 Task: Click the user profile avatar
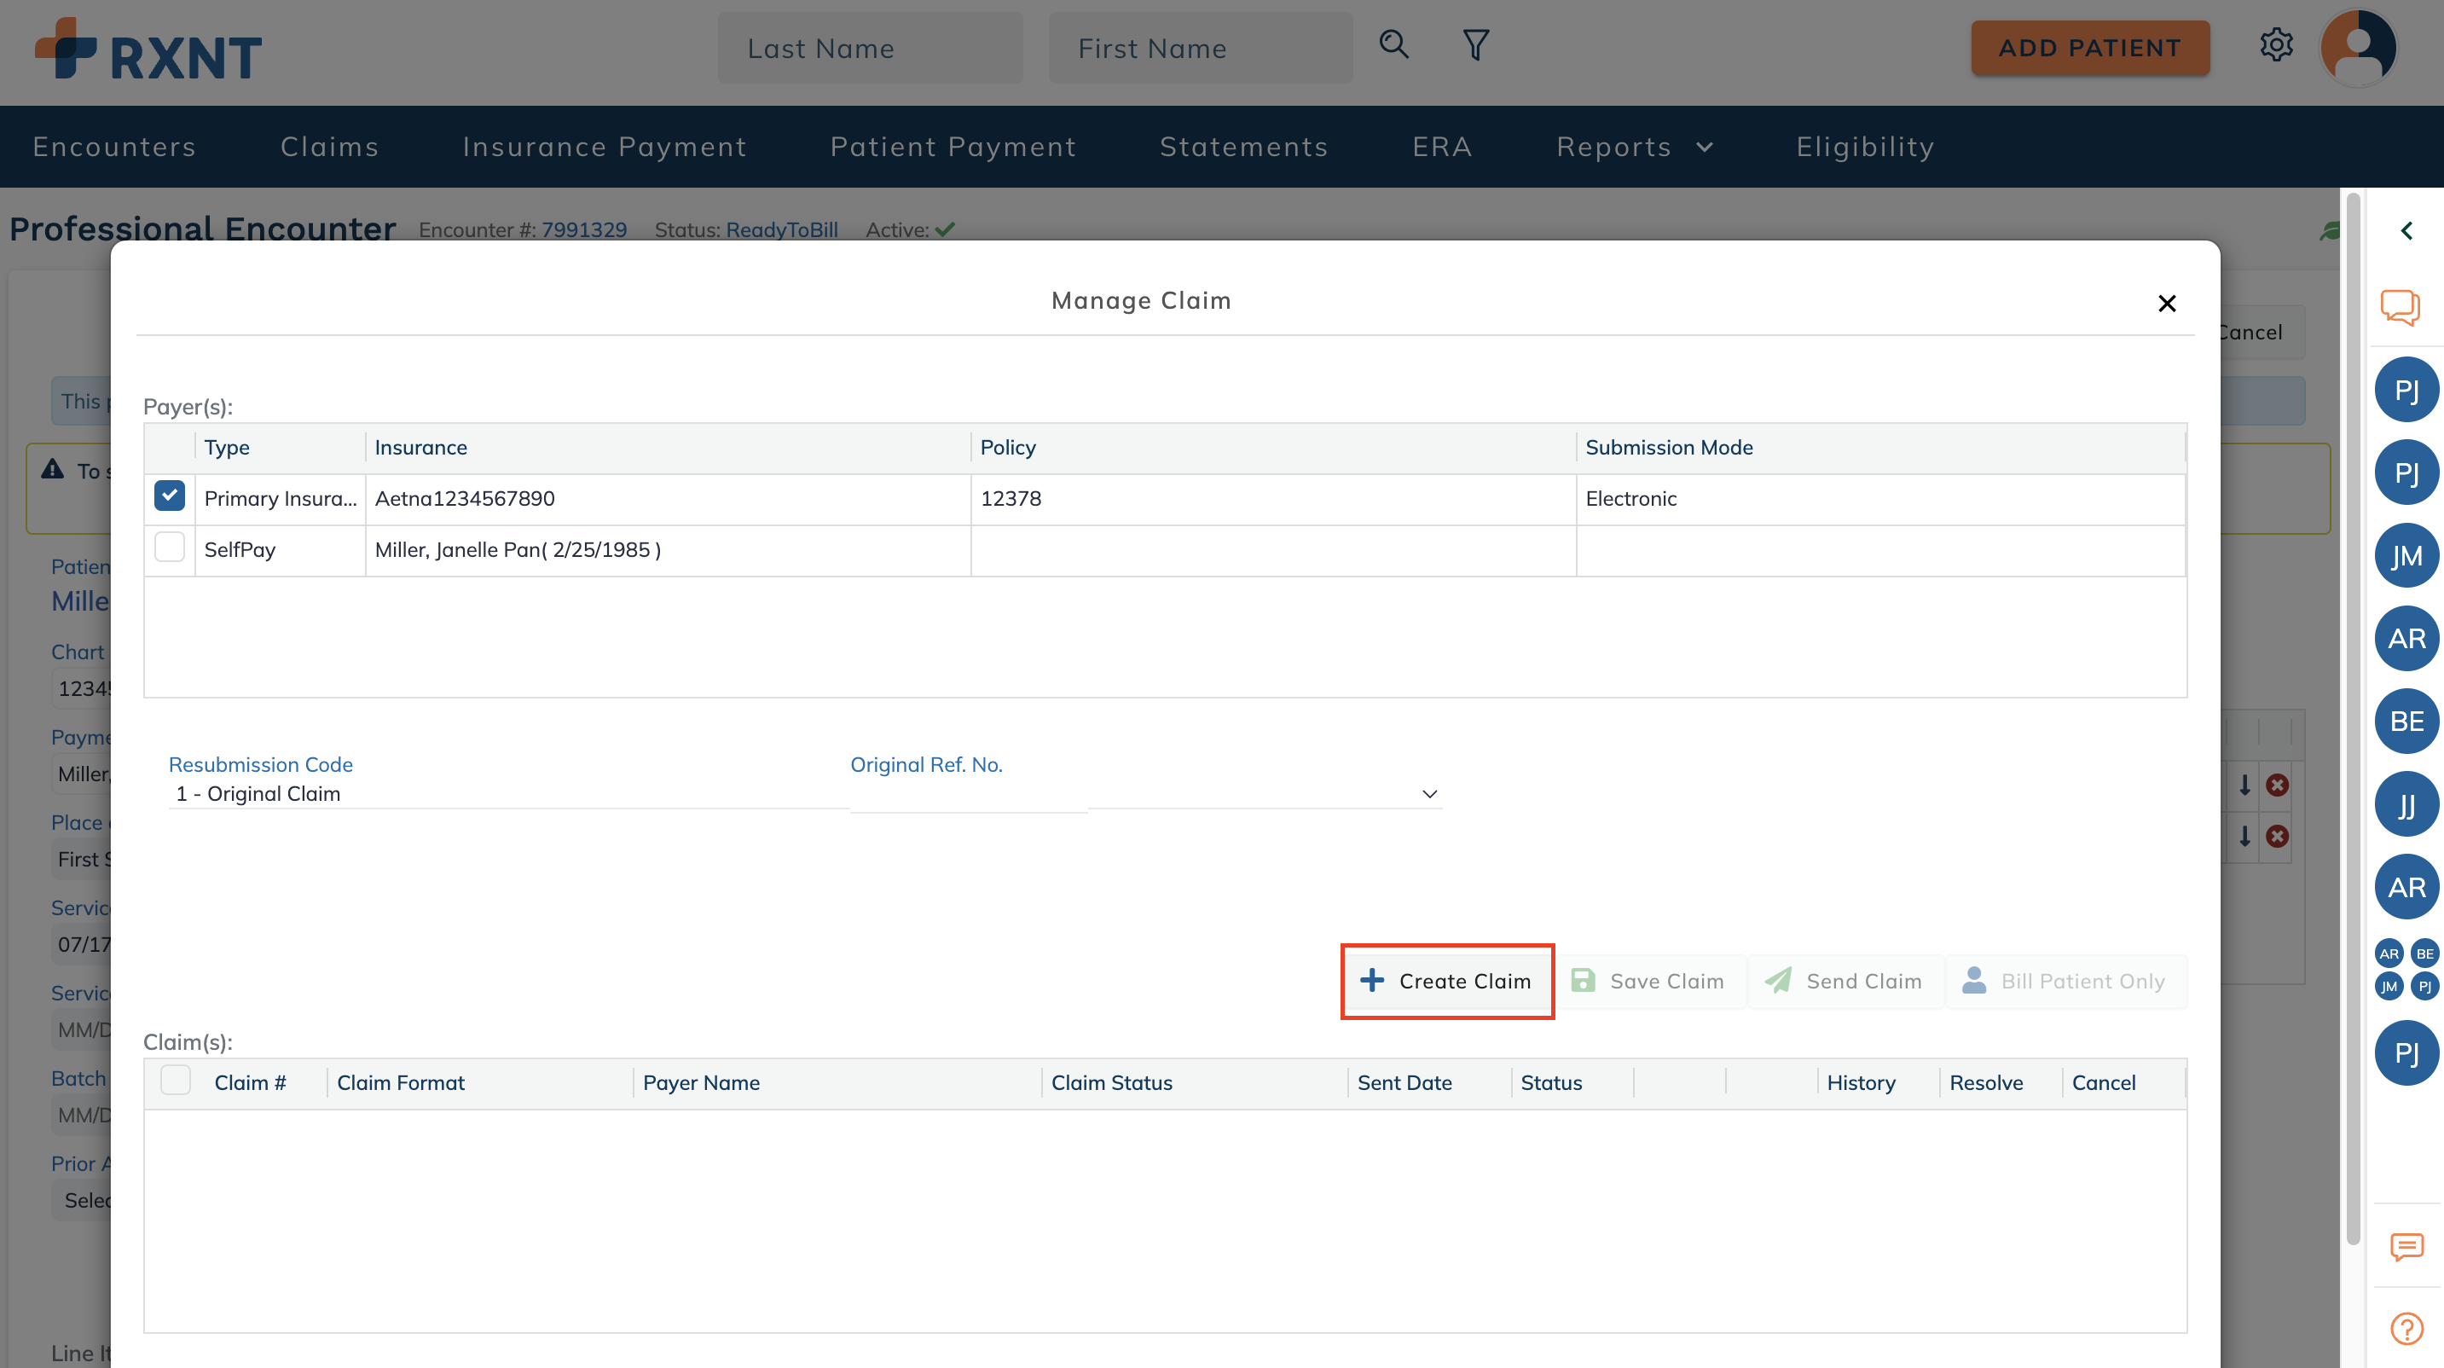[2358, 48]
